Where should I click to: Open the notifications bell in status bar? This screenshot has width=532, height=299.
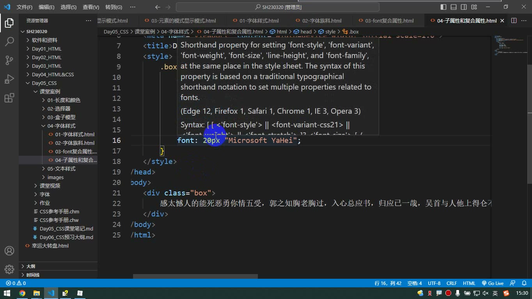coord(524,283)
